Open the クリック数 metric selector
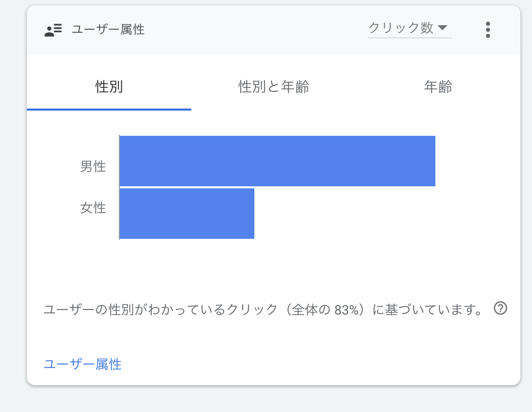 pyautogui.click(x=401, y=28)
